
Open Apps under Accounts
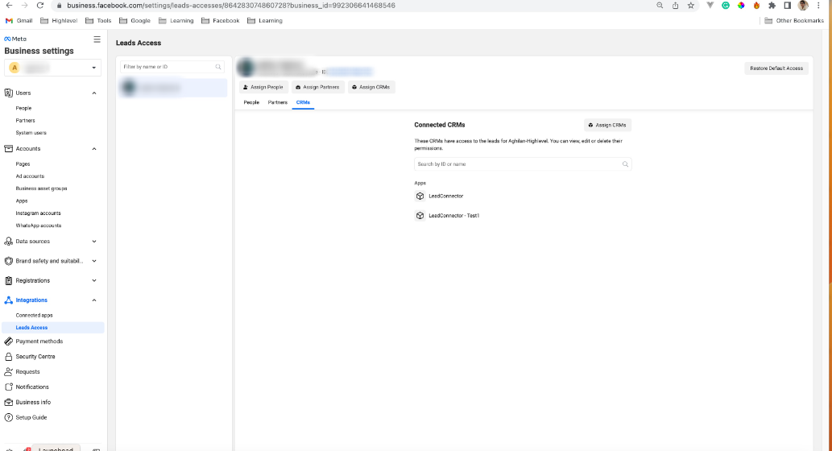tap(21, 201)
